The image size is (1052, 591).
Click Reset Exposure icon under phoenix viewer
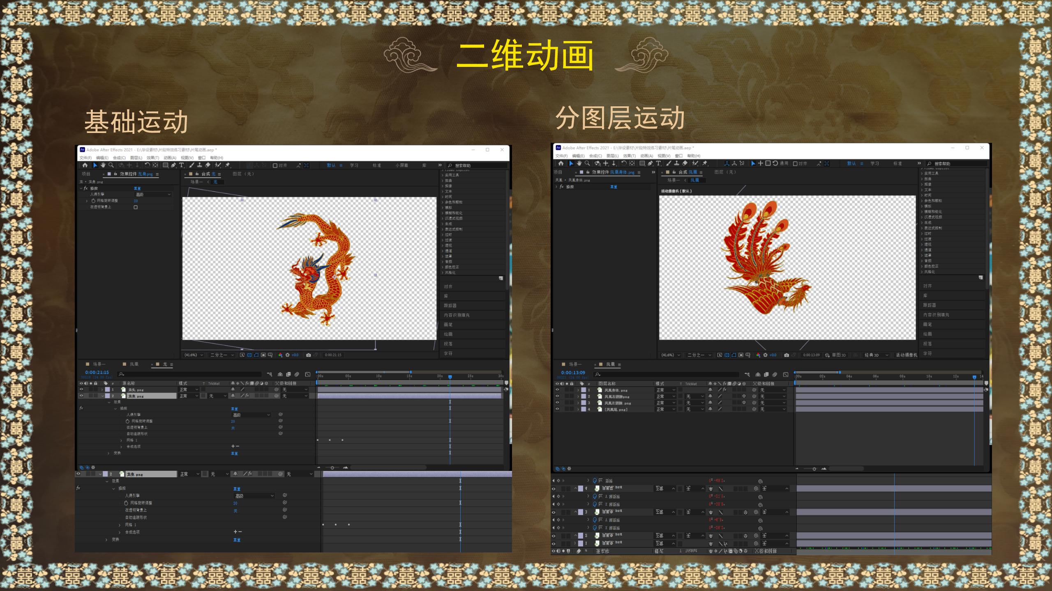tap(765, 355)
